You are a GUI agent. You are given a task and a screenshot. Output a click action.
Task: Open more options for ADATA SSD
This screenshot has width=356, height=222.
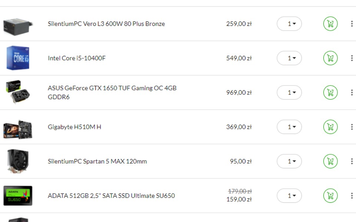tap(352, 196)
